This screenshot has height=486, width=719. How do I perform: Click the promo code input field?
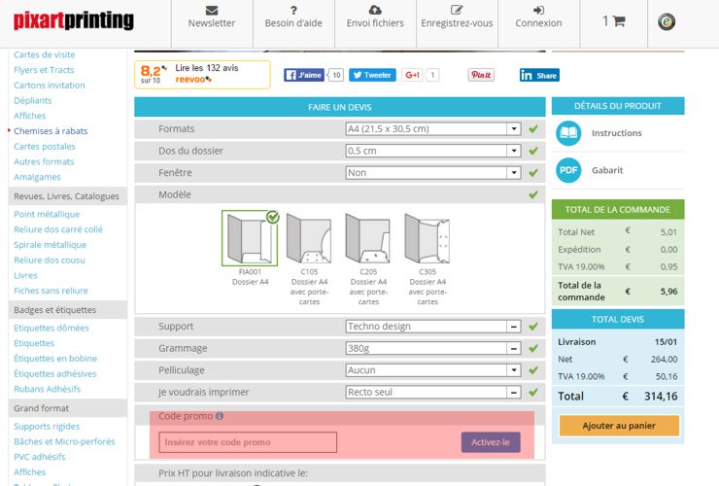[x=248, y=442]
